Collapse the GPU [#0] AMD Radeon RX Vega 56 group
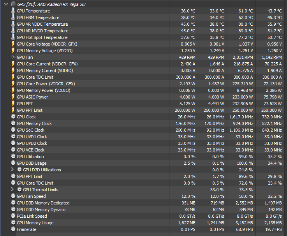The width and height of the screenshot is (287, 236). (x=6, y=4)
